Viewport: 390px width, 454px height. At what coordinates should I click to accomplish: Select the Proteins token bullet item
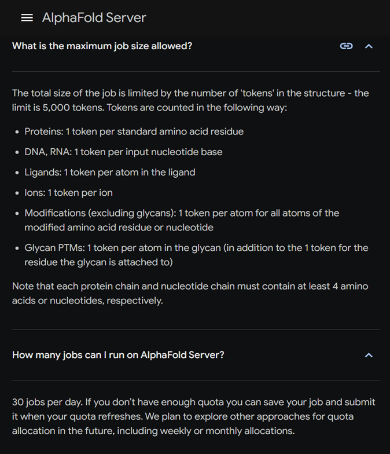coord(134,131)
